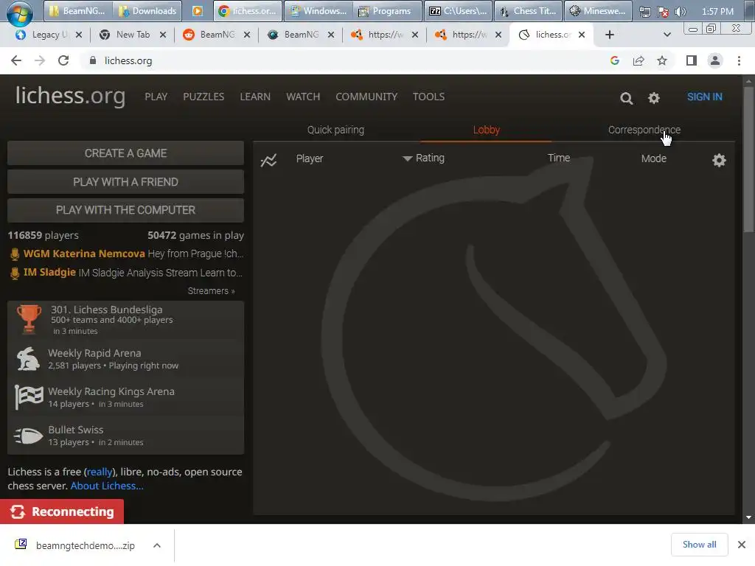The width and height of the screenshot is (755, 566).
Task: Reload the lichess.org page
Action: click(x=63, y=60)
